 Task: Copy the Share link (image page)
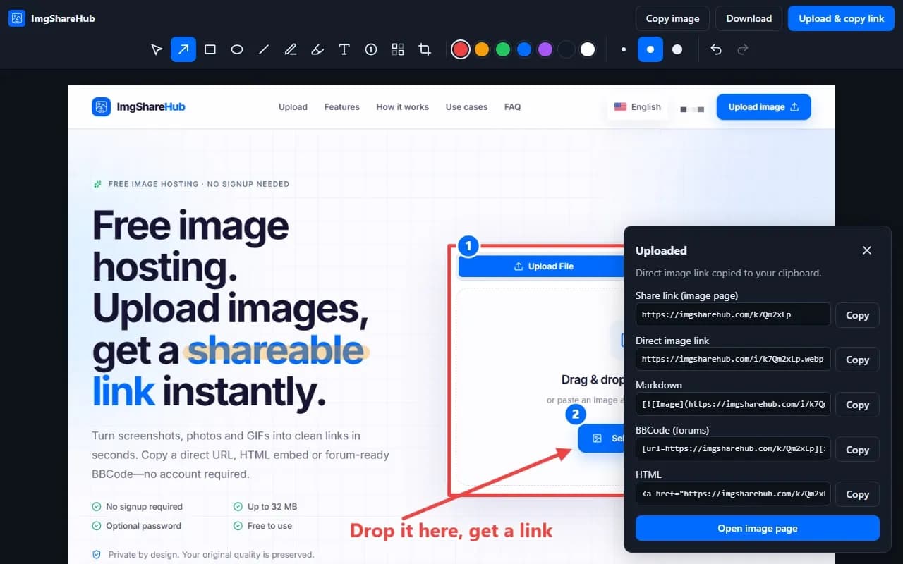coord(857,315)
